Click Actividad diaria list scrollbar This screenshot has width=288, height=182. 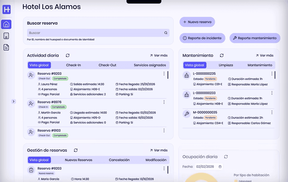coord(168,75)
